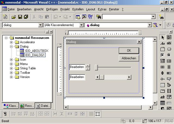The height and width of the screenshot is (124, 174).
Task: Select the Horizontal Scroll Bar control tool
Action: coord(163,67)
